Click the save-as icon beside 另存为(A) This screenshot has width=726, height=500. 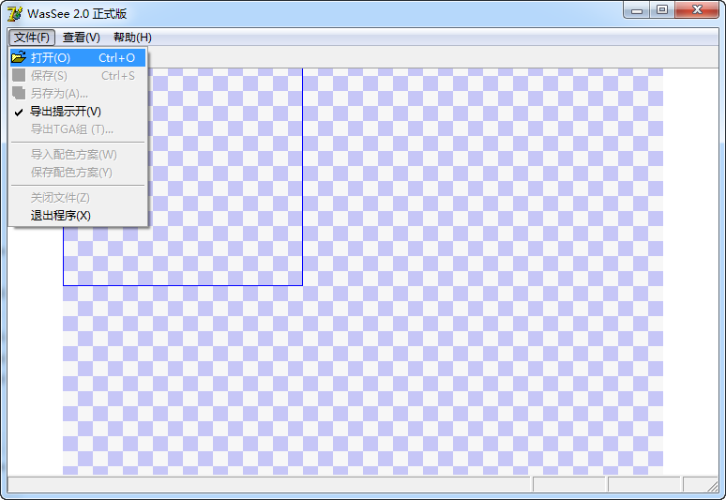point(19,93)
